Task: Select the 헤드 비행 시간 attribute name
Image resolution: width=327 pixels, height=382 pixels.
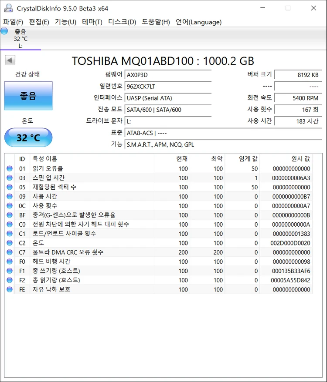Action: (x=51, y=261)
